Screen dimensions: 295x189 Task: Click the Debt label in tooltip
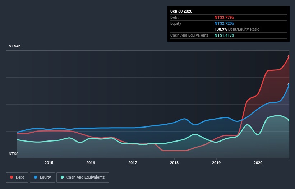(x=174, y=17)
